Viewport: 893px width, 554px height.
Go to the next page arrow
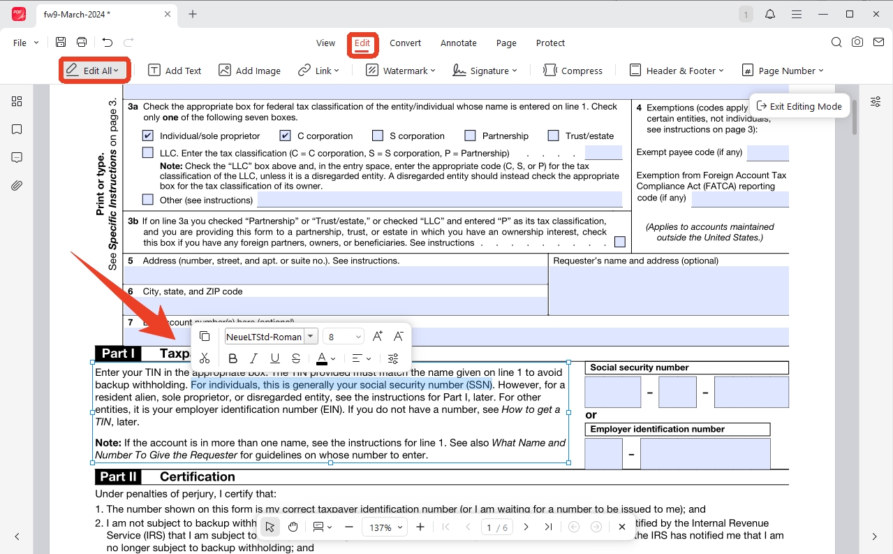(526, 527)
